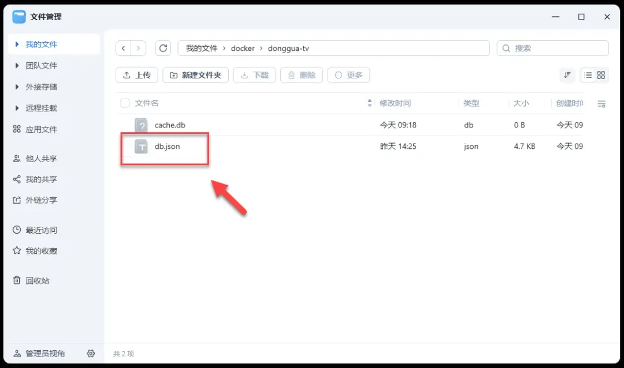Switch to grid view layout

601,75
